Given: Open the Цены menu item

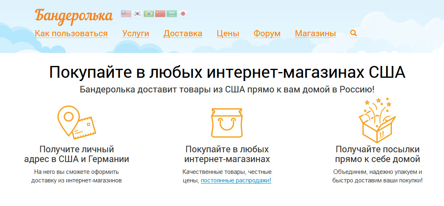Looking at the screenshot, I should [228, 34].
